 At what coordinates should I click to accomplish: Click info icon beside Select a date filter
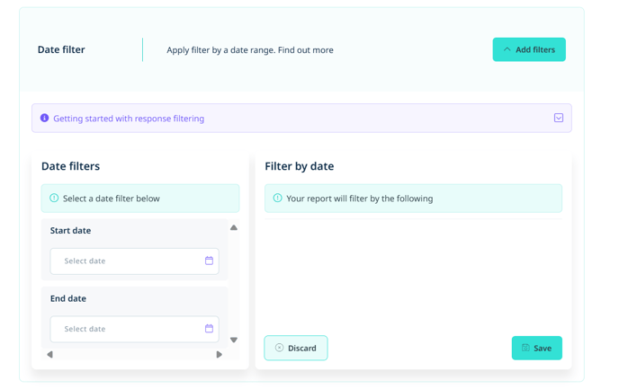[x=54, y=198]
